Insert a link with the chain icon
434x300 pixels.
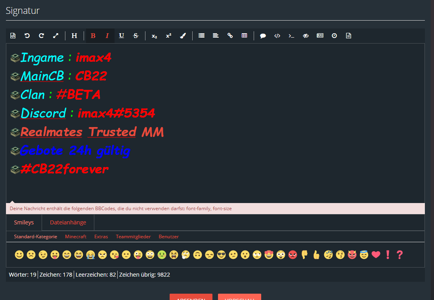230,36
